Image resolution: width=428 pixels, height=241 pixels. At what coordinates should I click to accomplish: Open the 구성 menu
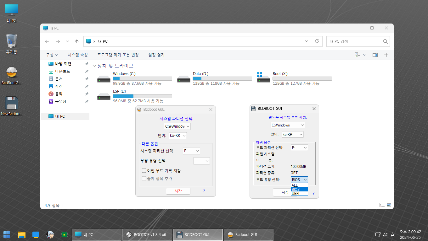tap(52, 55)
